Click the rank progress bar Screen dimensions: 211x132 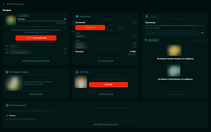pyautogui.click(x=42, y=21)
